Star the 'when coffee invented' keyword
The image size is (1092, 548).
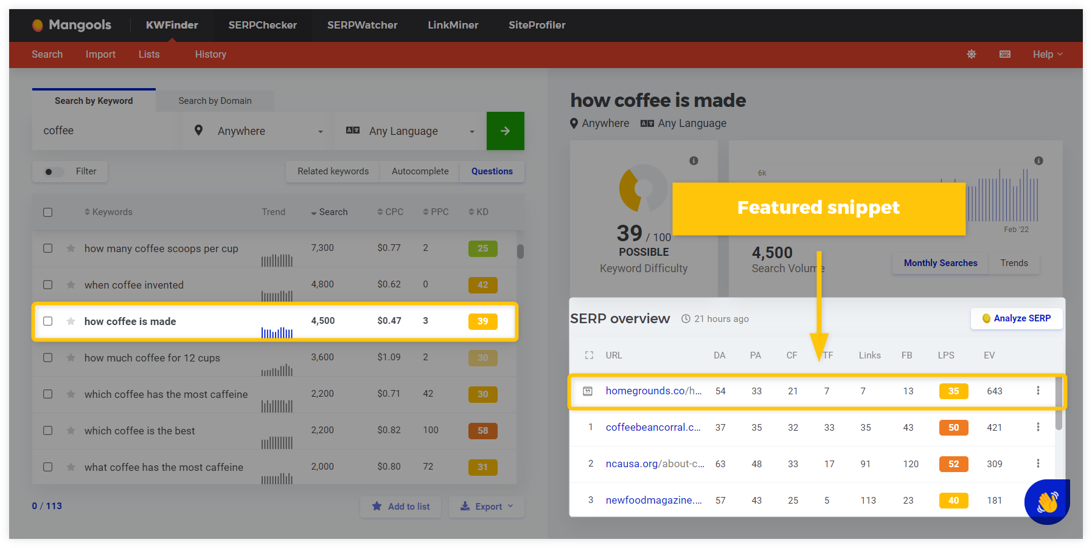[x=71, y=285]
